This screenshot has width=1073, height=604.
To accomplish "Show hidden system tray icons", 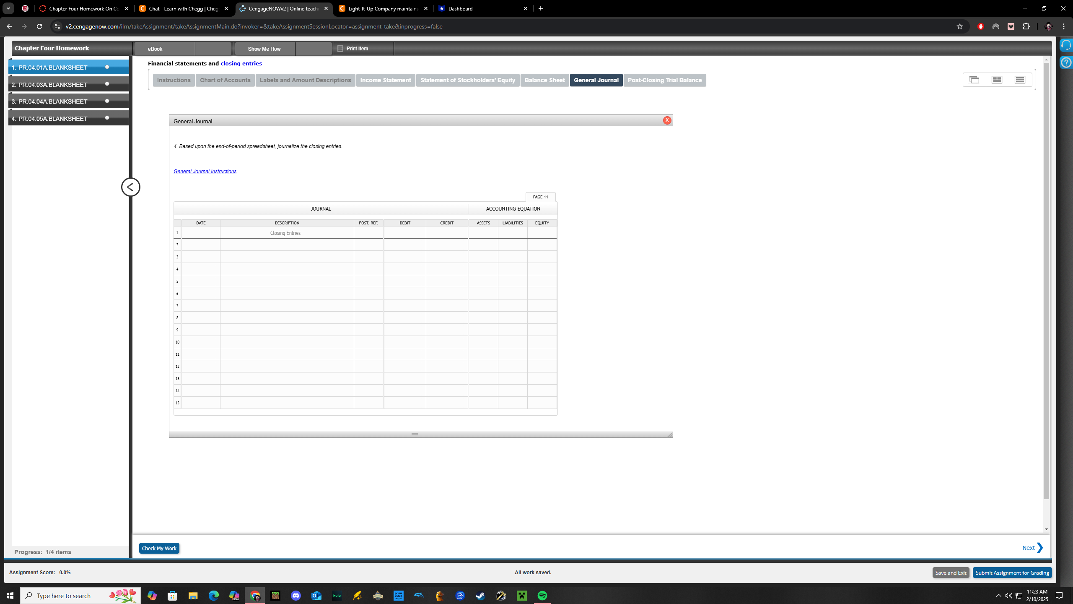I will click(x=998, y=595).
